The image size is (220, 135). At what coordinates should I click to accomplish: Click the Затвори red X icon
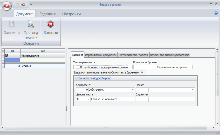tap(51, 24)
